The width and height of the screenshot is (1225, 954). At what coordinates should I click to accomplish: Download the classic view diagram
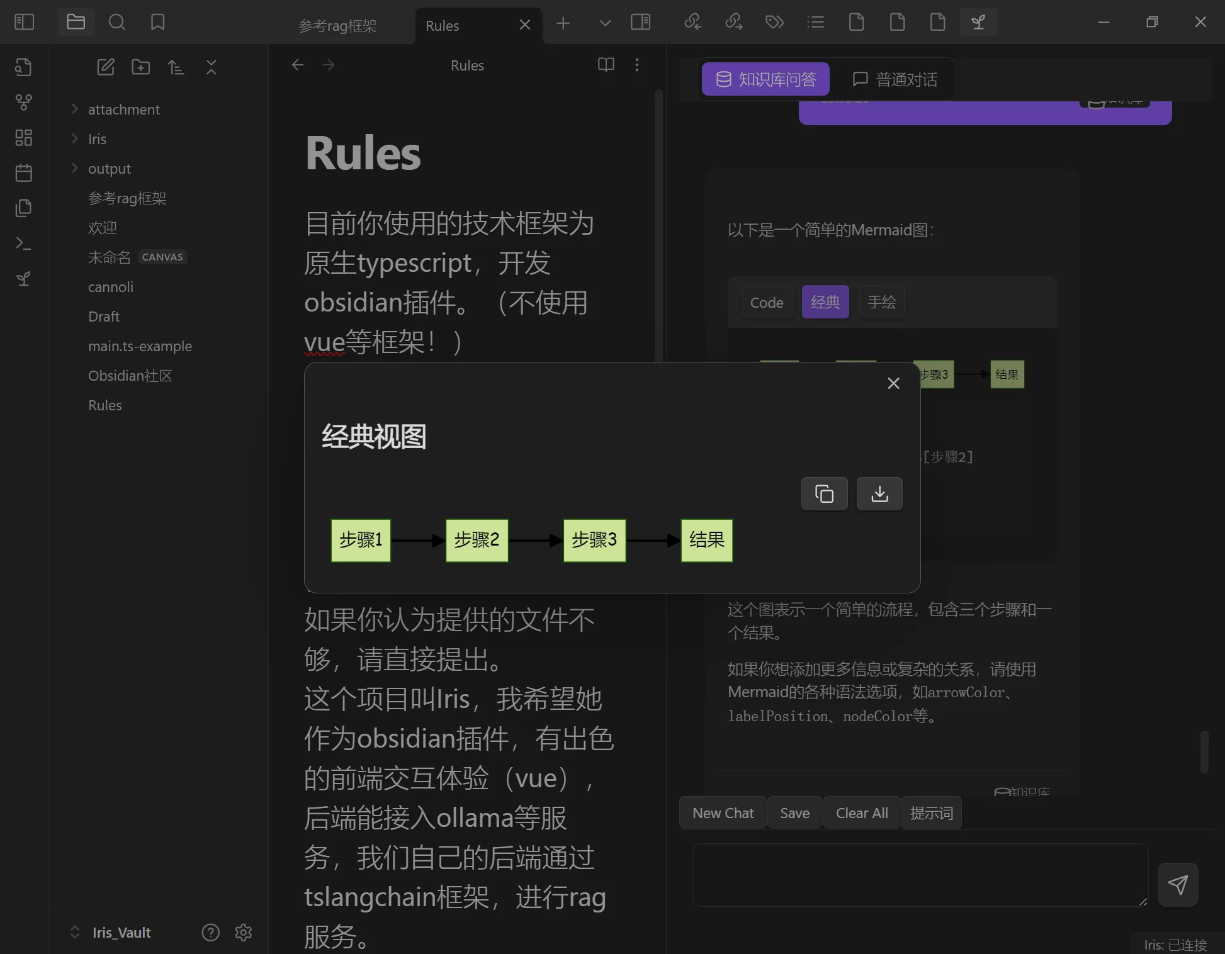click(x=879, y=494)
